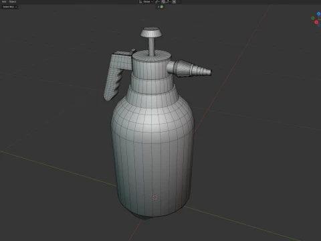Select the spray nozzle cone

coord(189,68)
